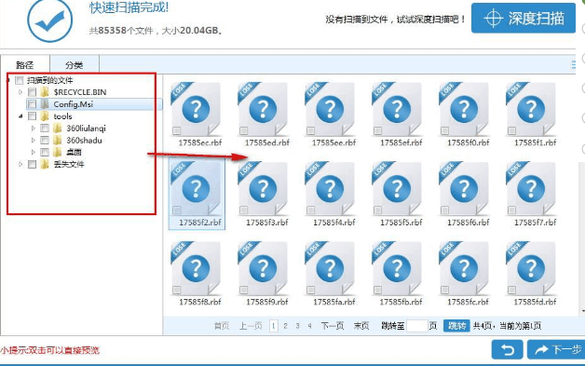This screenshot has height=366, width=585.
Task: Click the 跳转 jump button
Action: (x=456, y=326)
